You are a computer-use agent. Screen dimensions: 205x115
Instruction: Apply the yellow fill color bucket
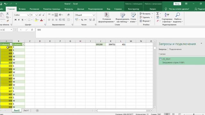36,20
